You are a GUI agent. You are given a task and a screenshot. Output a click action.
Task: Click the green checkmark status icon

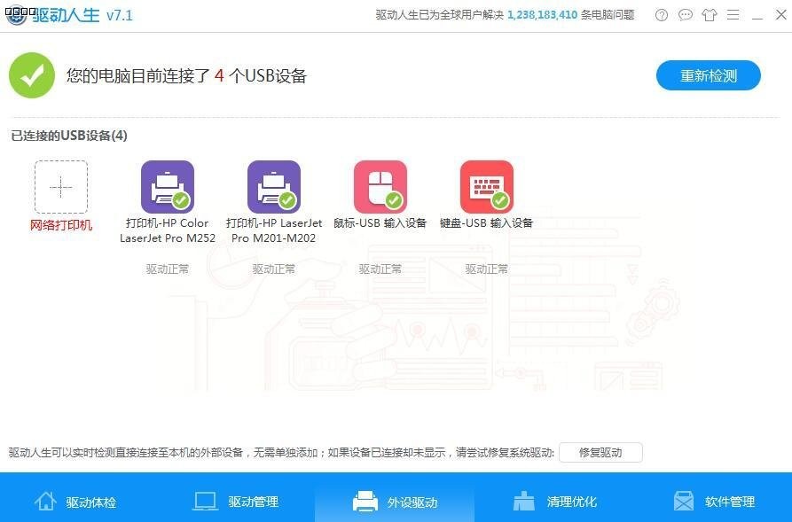click(x=32, y=75)
